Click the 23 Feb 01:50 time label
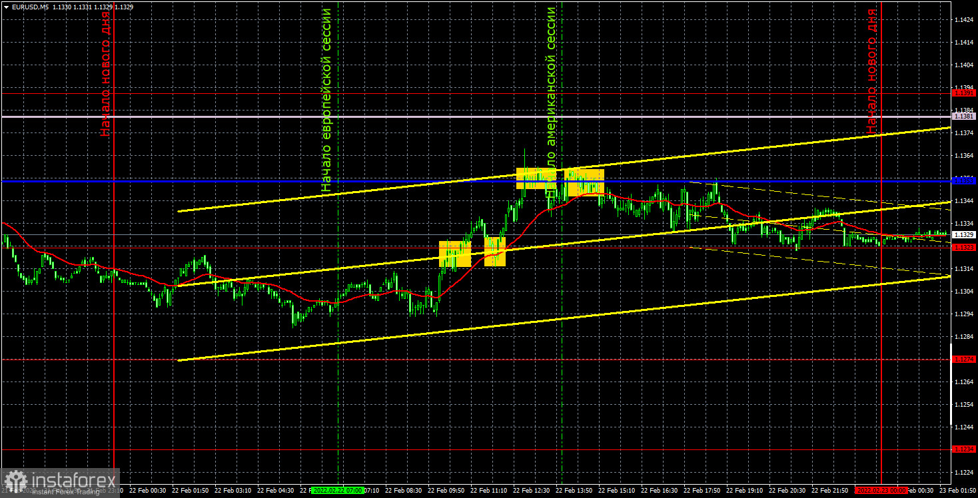 pyautogui.click(x=958, y=490)
